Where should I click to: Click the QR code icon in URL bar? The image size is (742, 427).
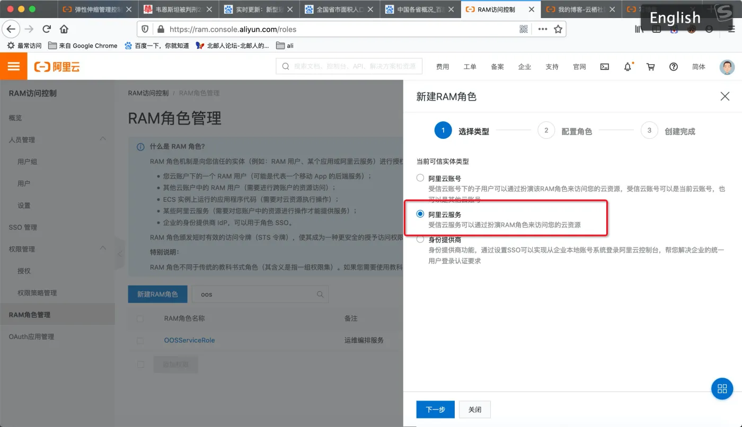(524, 29)
